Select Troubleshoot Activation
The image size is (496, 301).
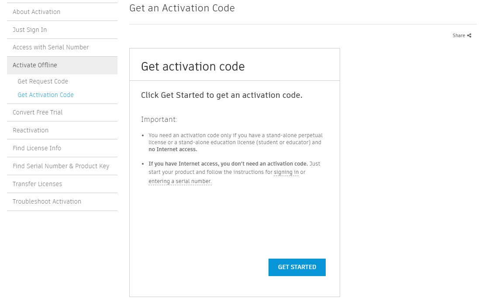[x=62, y=202]
